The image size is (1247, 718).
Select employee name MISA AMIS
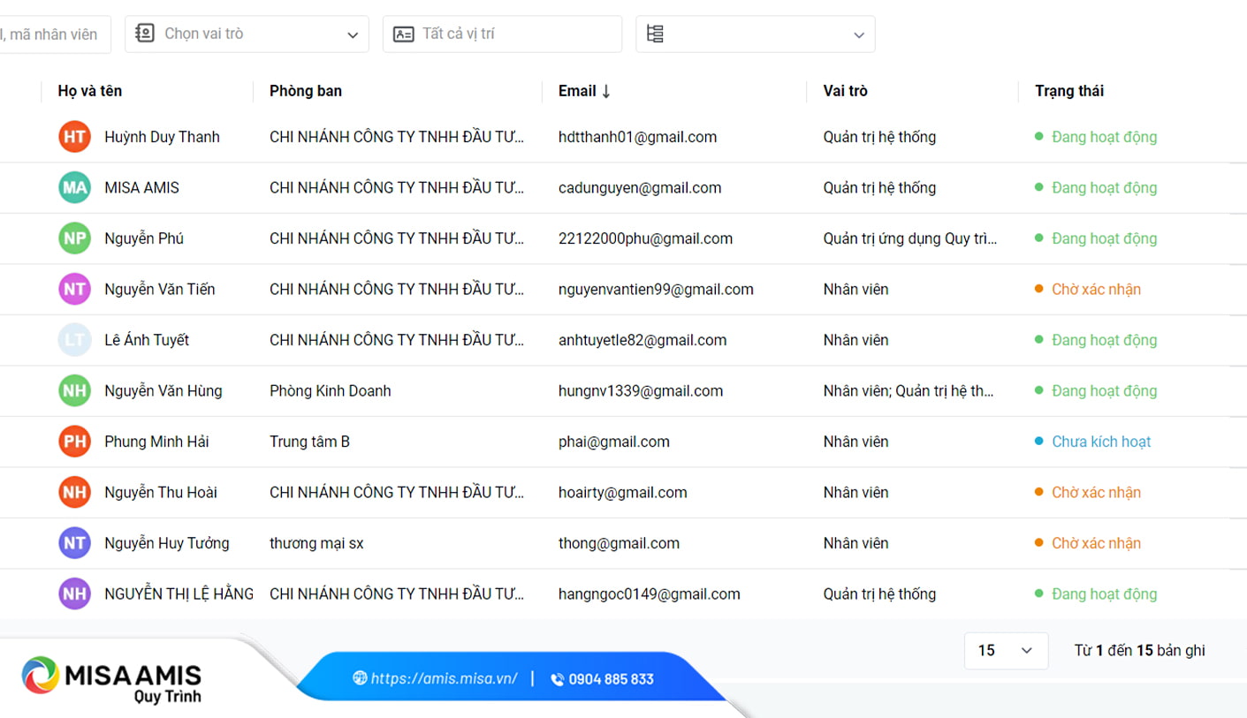coord(141,187)
